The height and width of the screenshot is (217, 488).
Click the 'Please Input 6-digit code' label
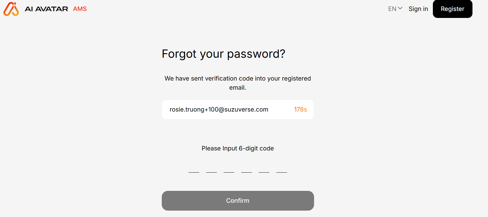pyautogui.click(x=238, y=148)
